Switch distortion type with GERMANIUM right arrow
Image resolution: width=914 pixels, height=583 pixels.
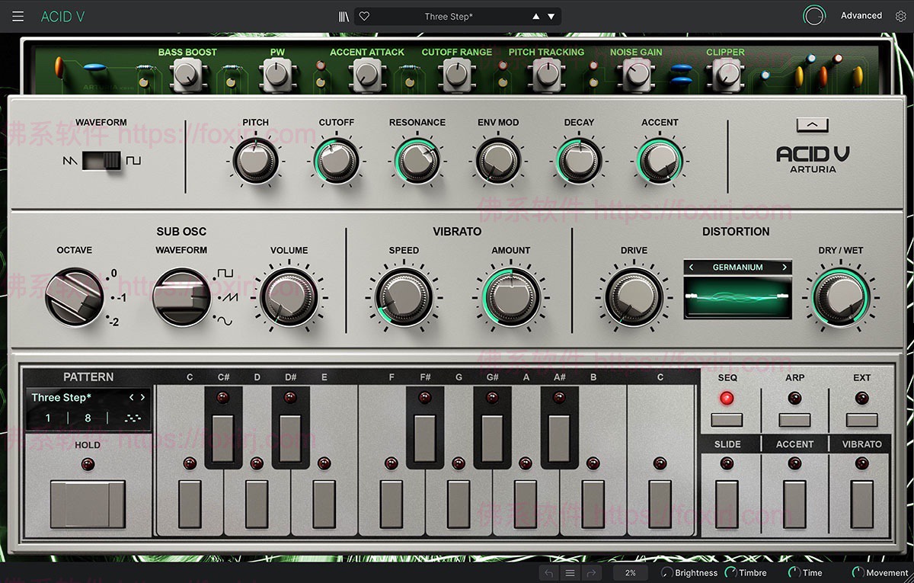pos(785,267)
